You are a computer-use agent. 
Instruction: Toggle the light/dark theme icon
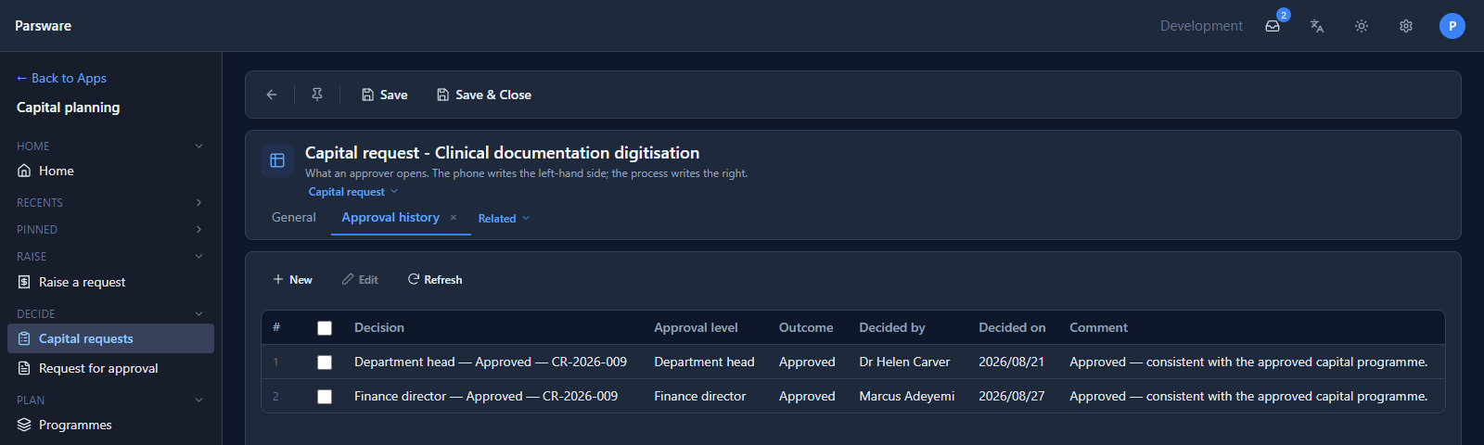(1362, 26)
